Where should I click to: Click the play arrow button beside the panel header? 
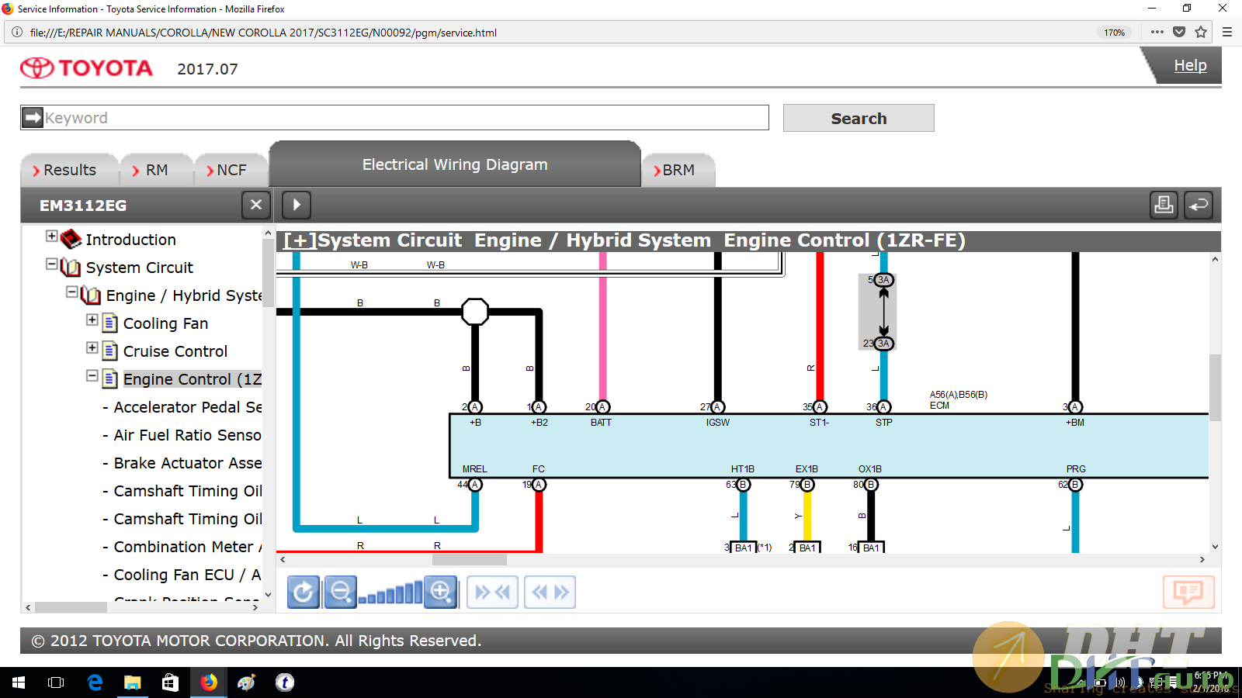pos(297,205)
